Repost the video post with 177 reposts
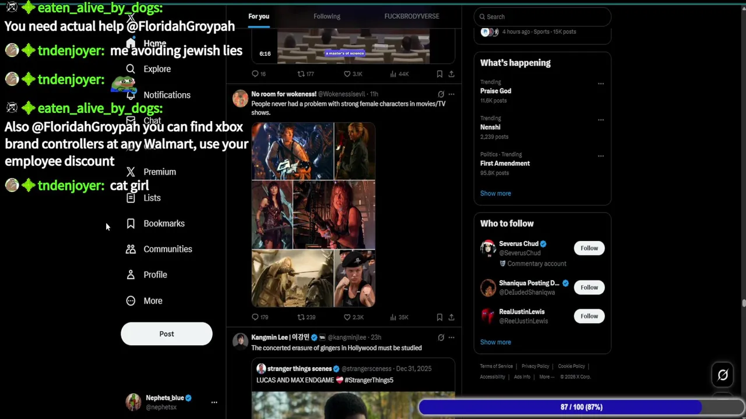The image size is (746, 419). click(x=306, y=74)
